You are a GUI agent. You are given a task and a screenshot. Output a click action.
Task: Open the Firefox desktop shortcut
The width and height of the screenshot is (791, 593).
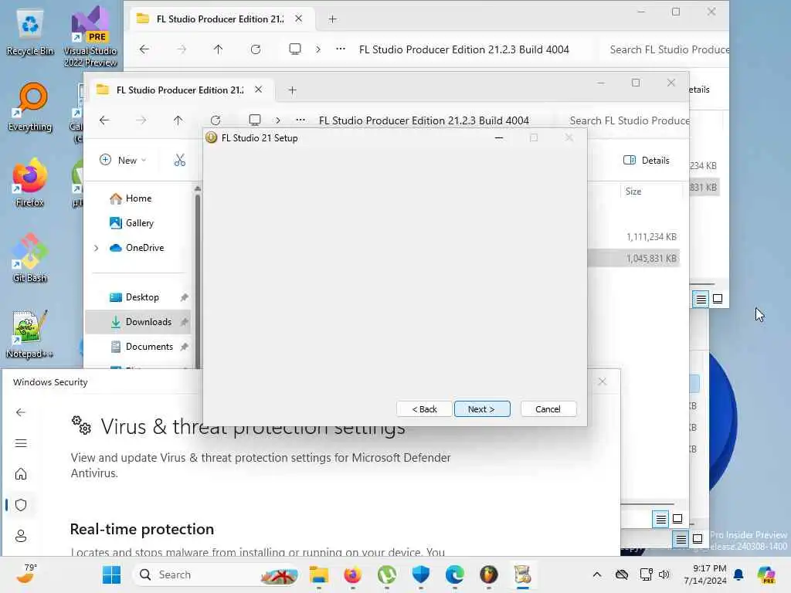[x=30, y=183]
